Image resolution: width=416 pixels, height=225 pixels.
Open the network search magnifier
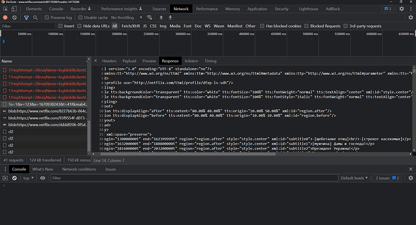[x=36, y=17]
